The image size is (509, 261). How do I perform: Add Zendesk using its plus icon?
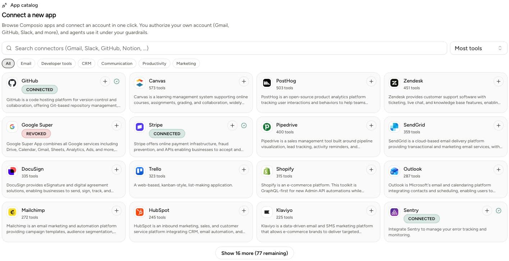point(498,81)
